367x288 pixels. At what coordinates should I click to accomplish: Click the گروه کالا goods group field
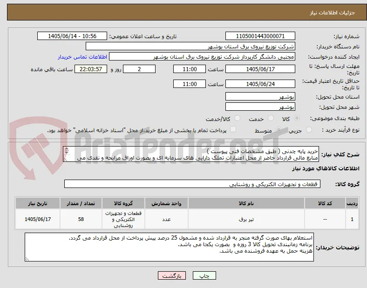click(x=192, y=184)
